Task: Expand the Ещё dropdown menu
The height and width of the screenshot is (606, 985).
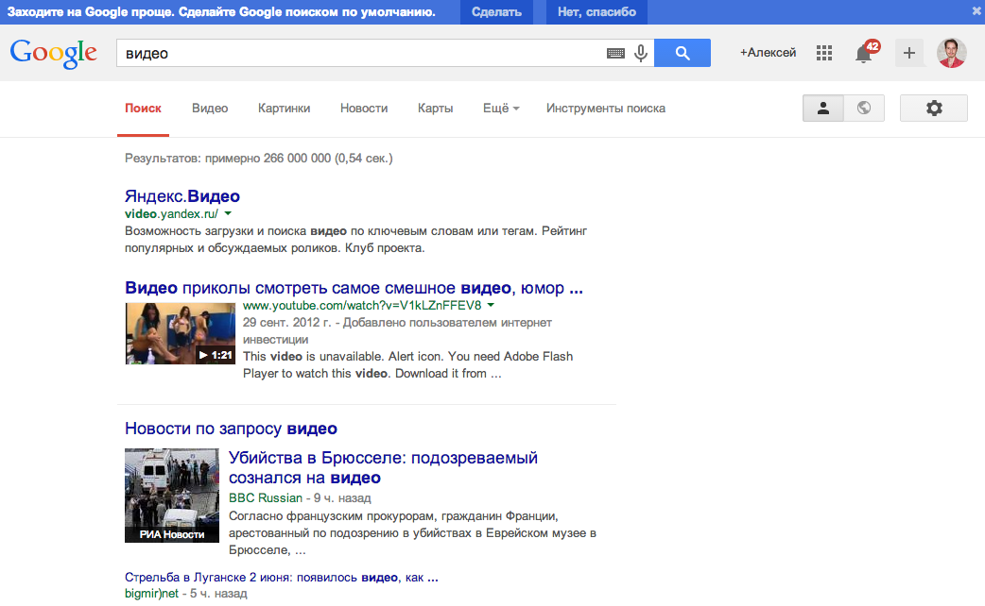Action: 501,108
